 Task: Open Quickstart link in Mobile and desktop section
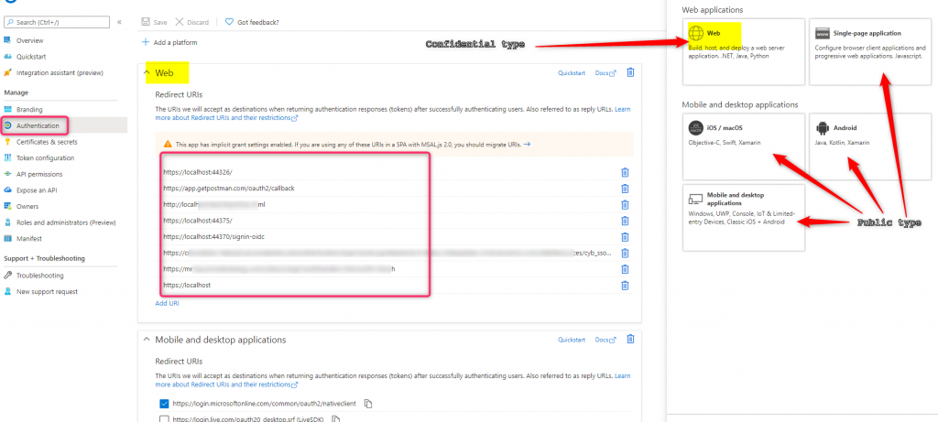coord(572,340)
